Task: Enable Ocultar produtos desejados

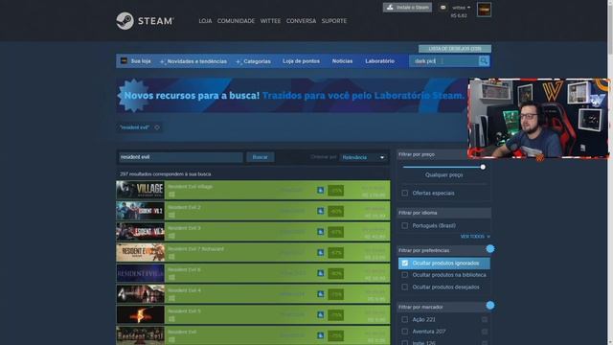Action: pyautogui.click(x=404, y=287)
